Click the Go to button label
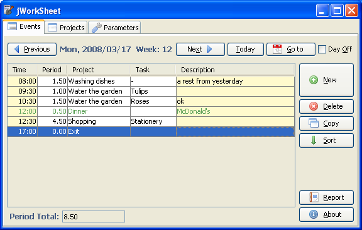Image resolution: width=362 pixels, height=230 pixels. [x=295, y=49]
